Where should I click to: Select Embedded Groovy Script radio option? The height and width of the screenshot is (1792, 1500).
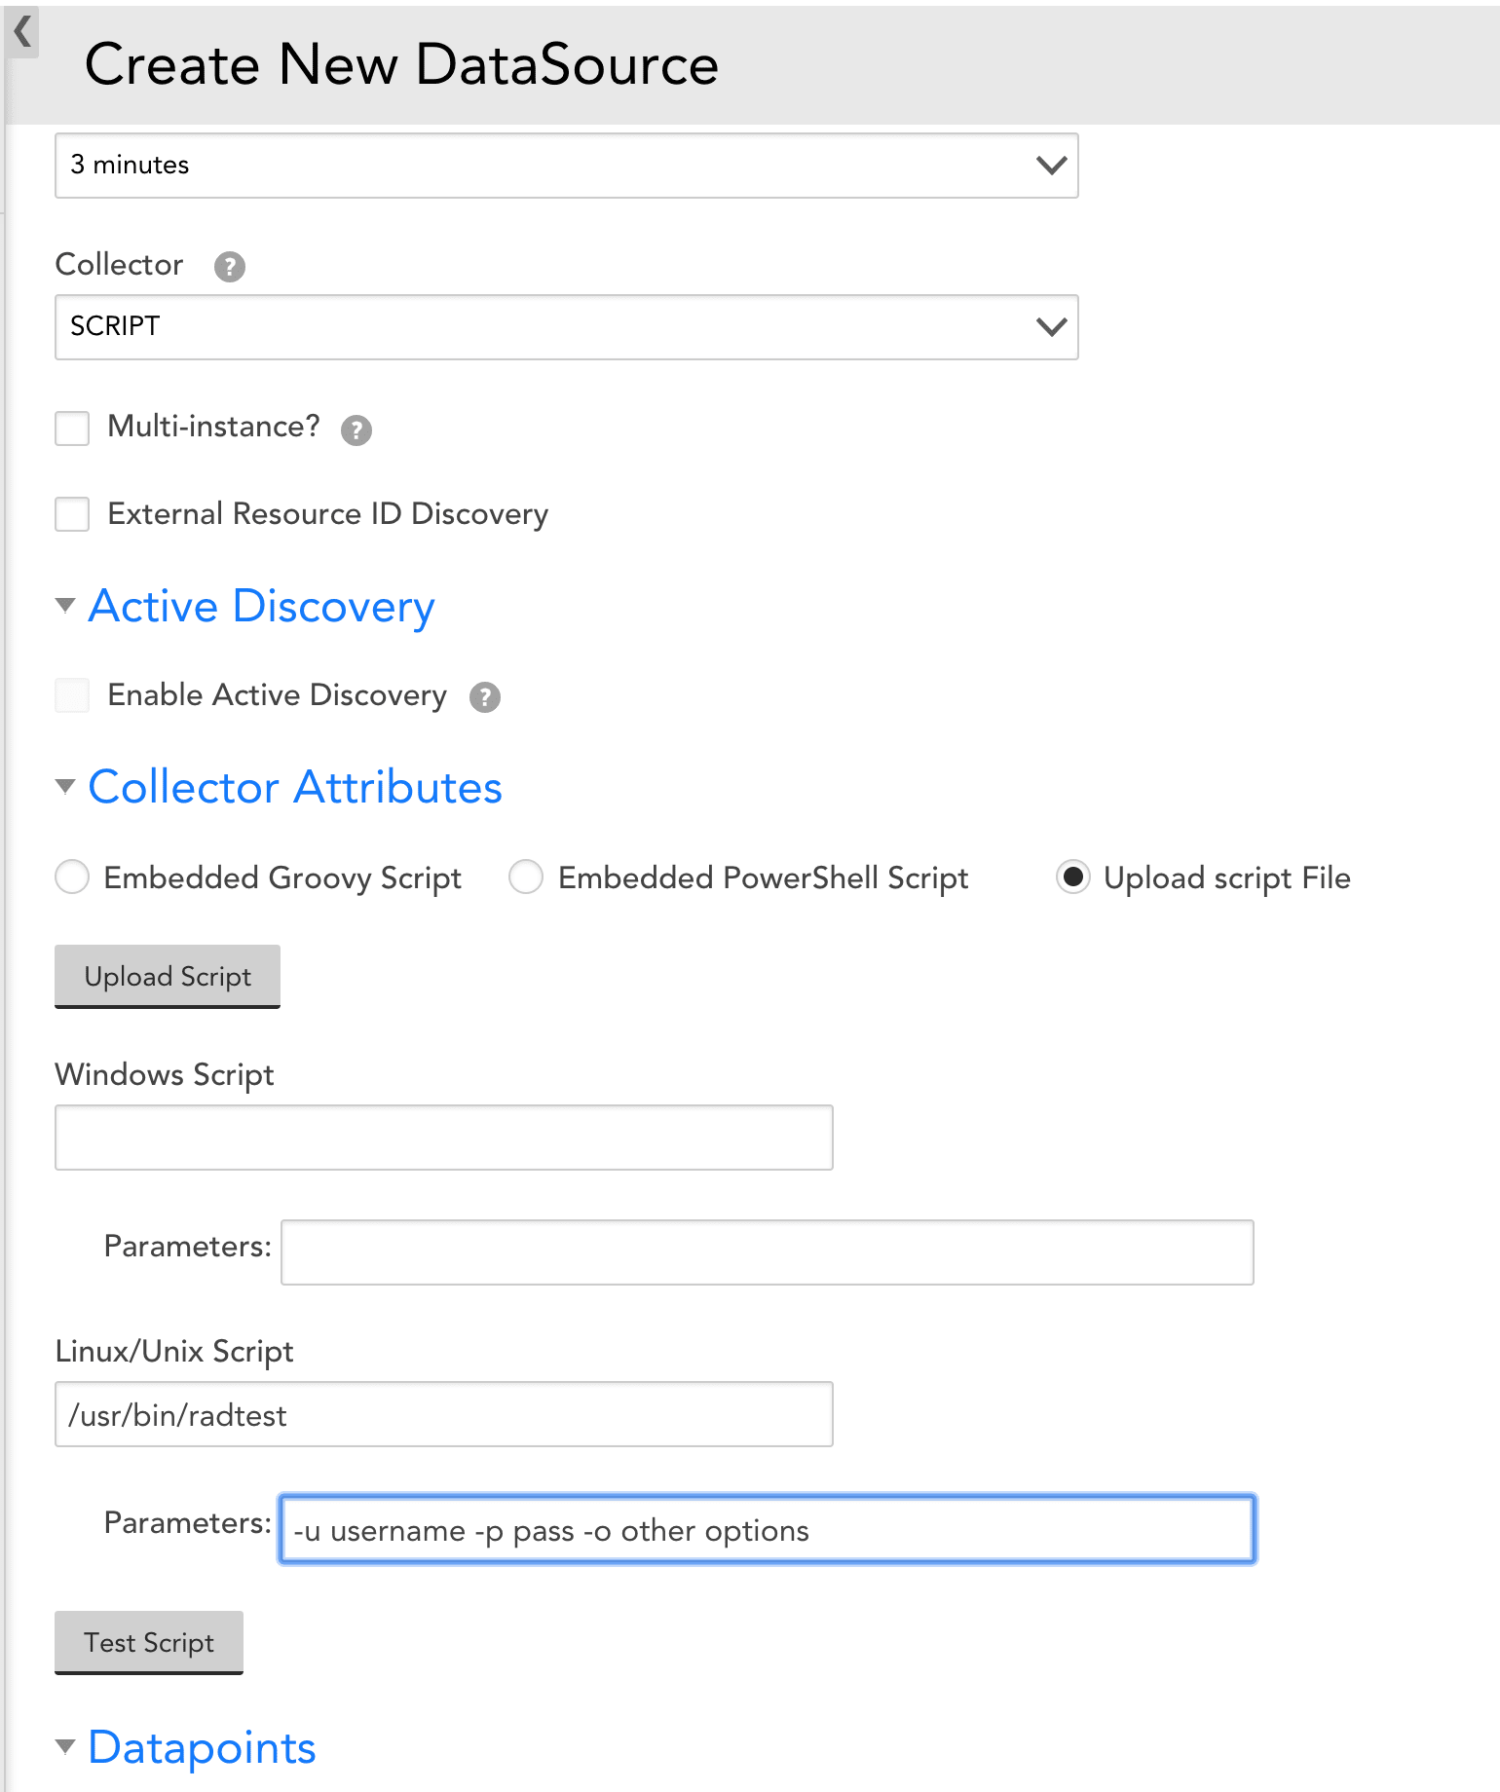point(72,877)
